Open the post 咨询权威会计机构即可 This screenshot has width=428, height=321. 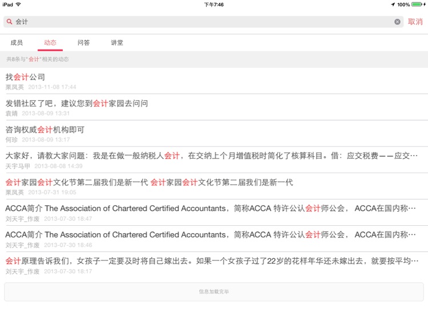tap(214, 133)
